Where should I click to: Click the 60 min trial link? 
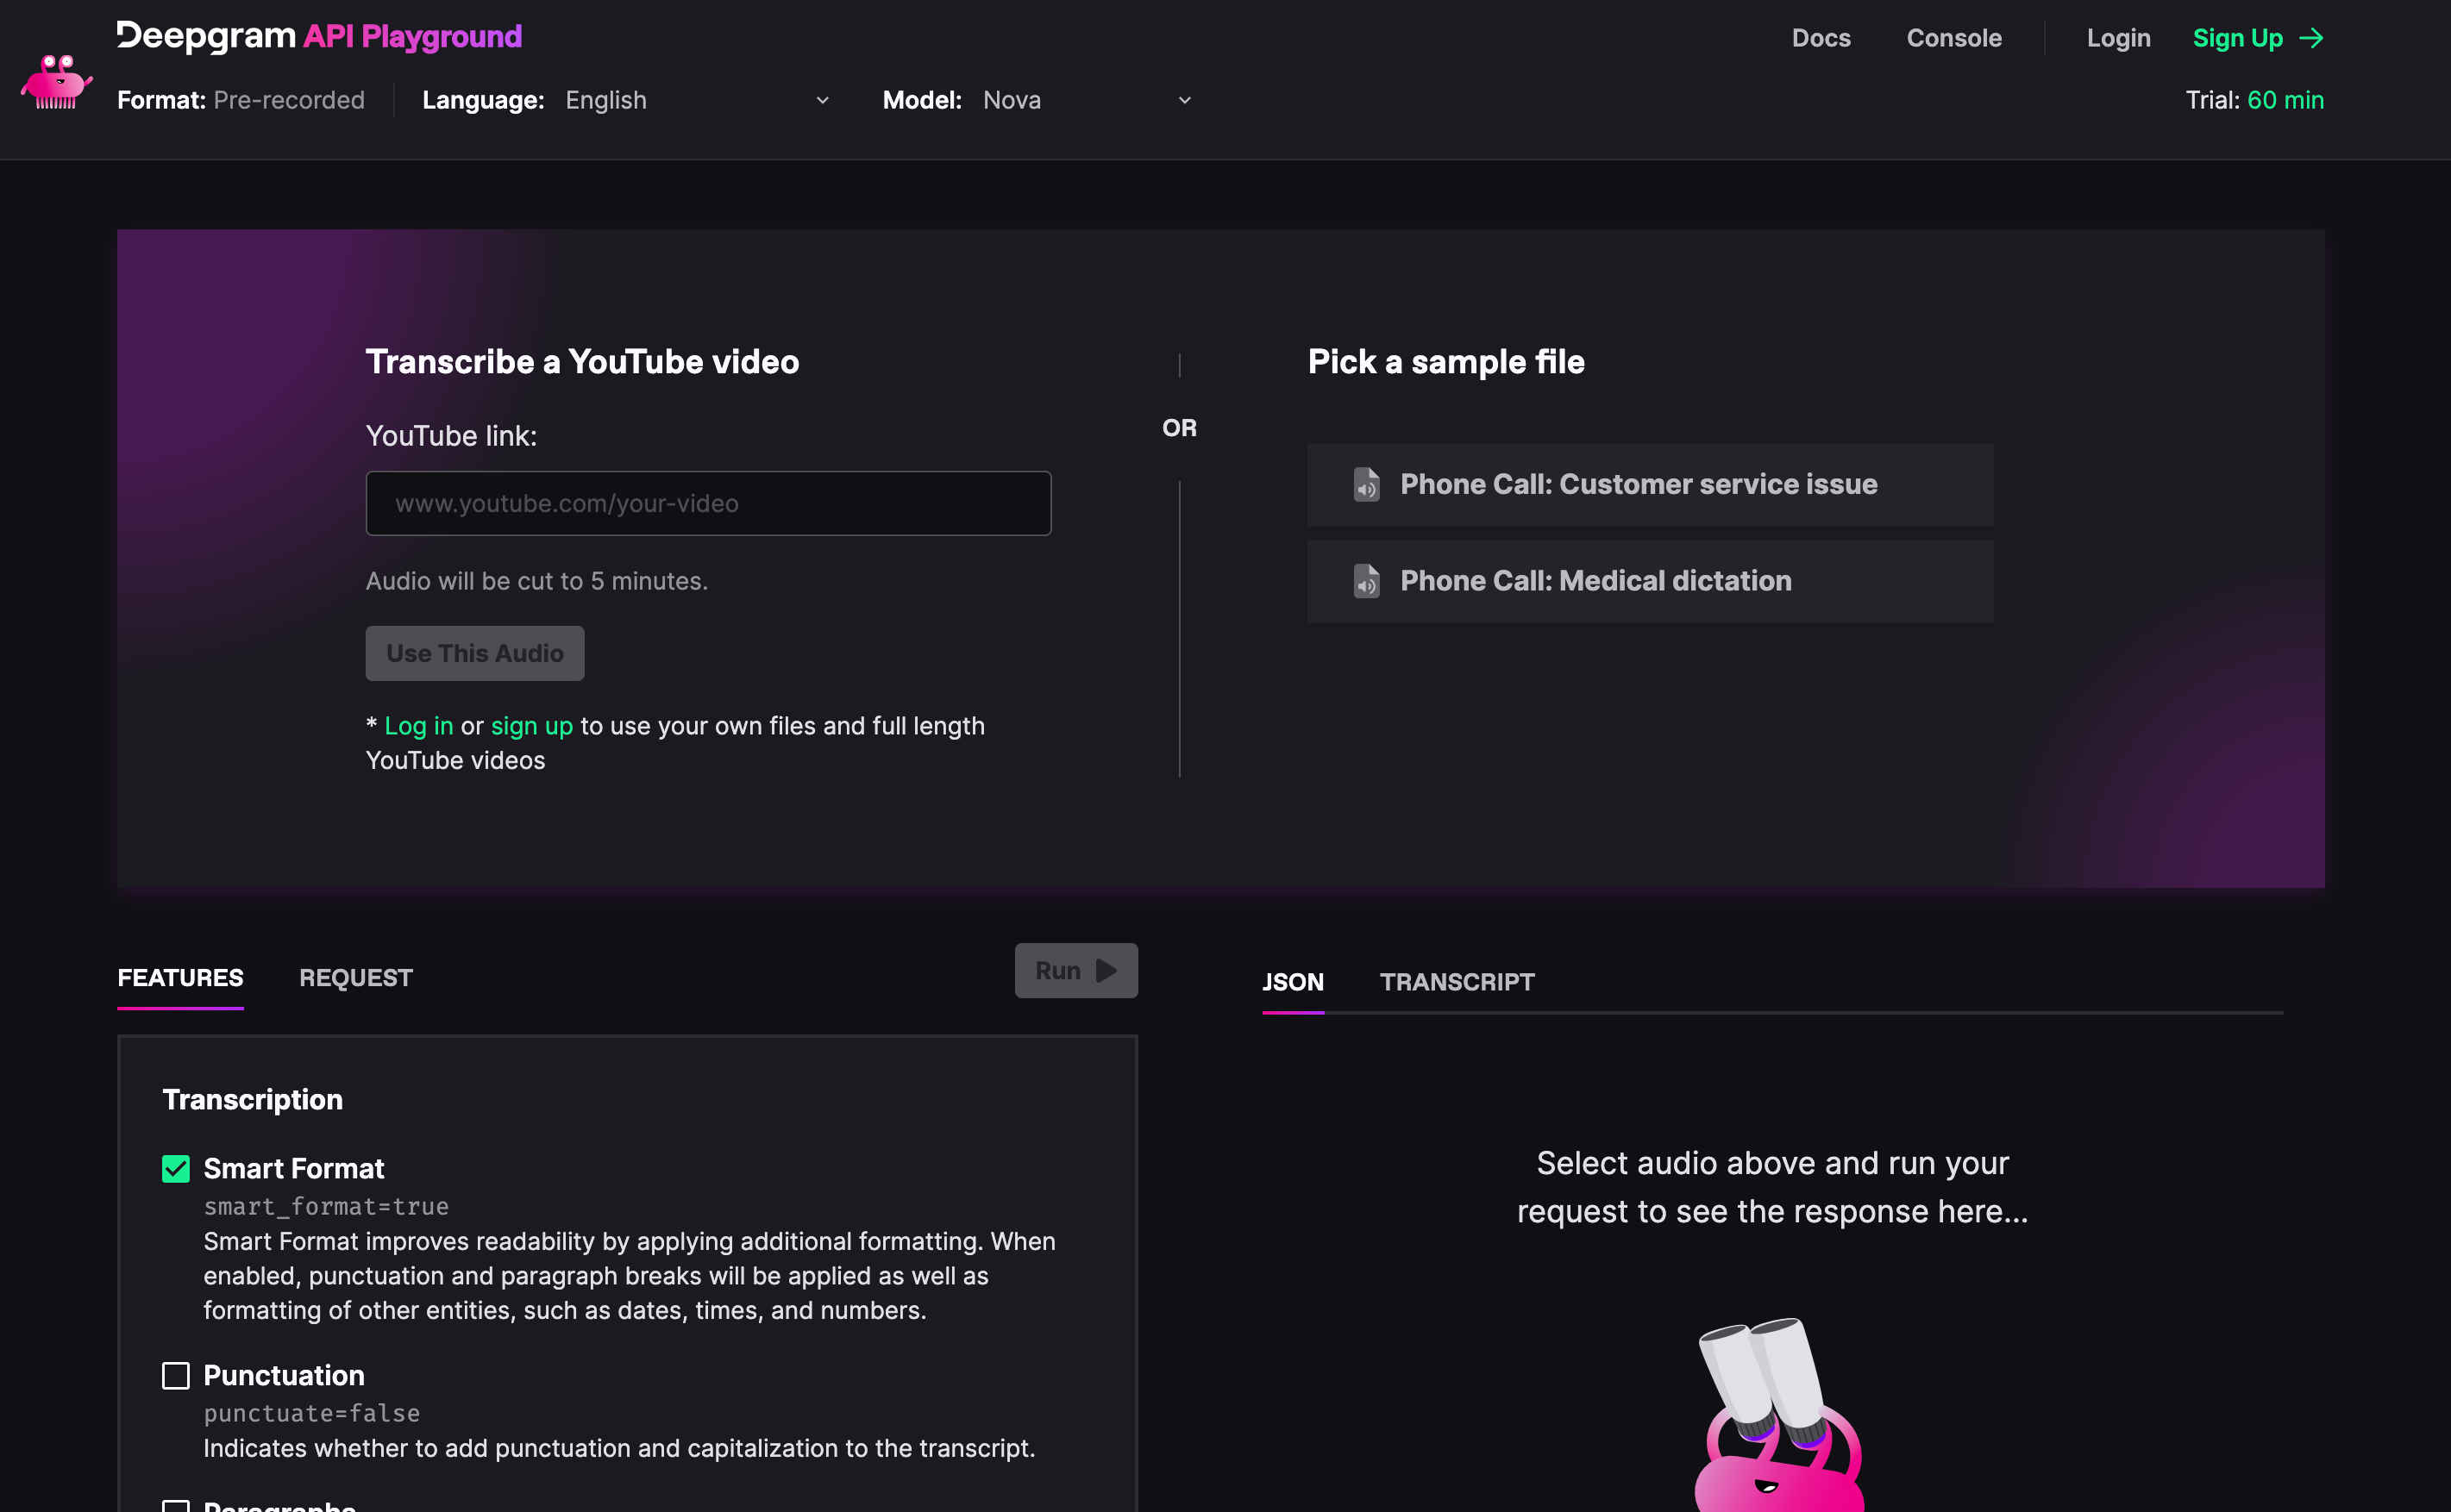click(2286, 100)
